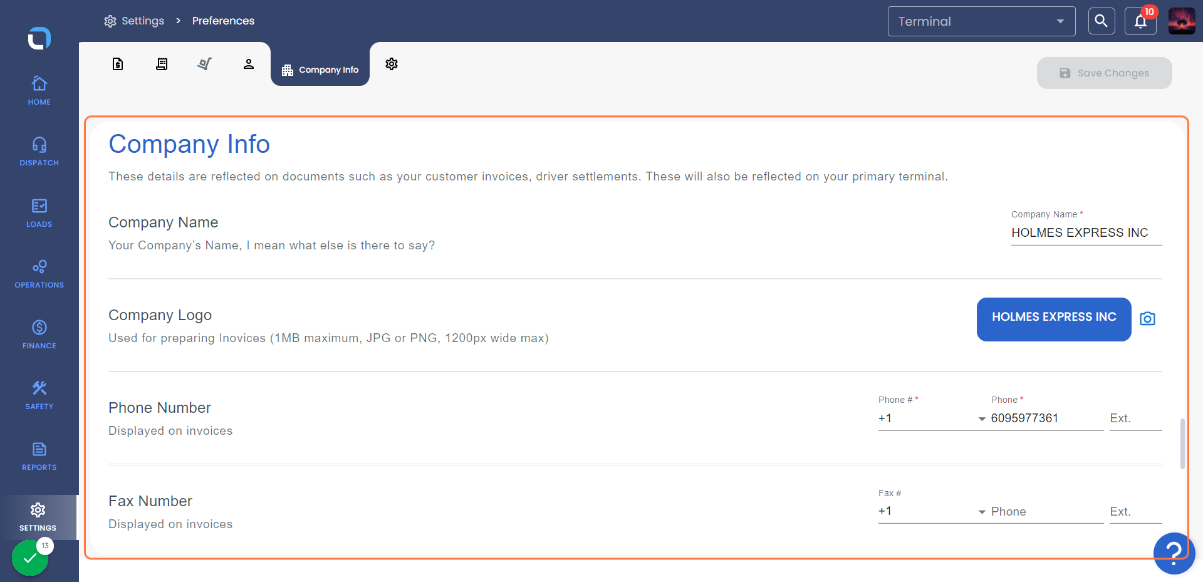Open the notifications bell
This screenshot has width=1203, height=582.
pyautogui.click(x=1140, y=21)
